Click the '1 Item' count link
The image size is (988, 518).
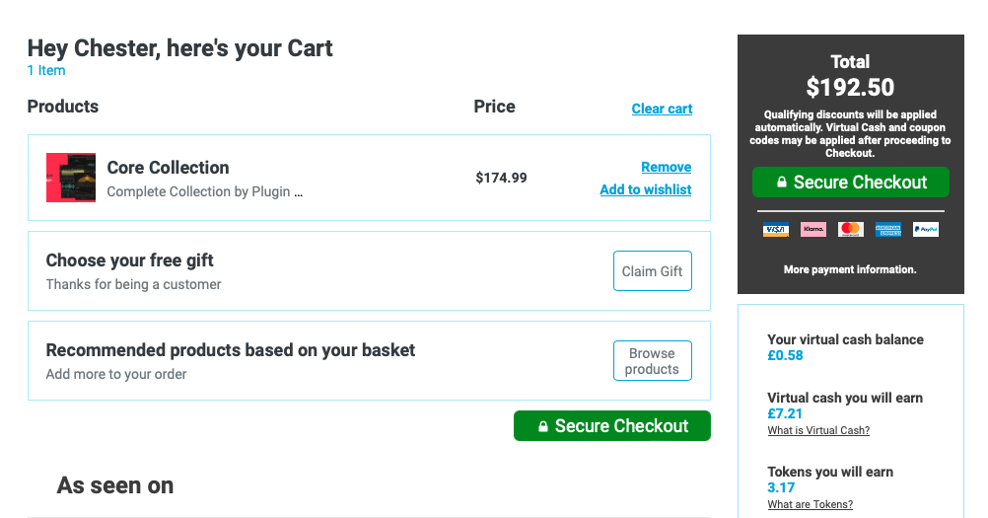pos(46,70)
